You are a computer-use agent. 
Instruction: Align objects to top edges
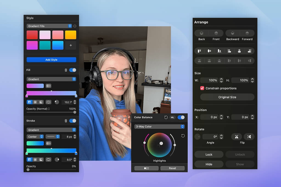click(x=199, y=51)
